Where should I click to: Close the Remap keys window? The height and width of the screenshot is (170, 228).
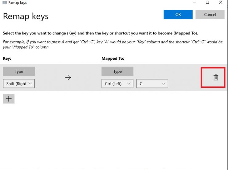point(221,2)
